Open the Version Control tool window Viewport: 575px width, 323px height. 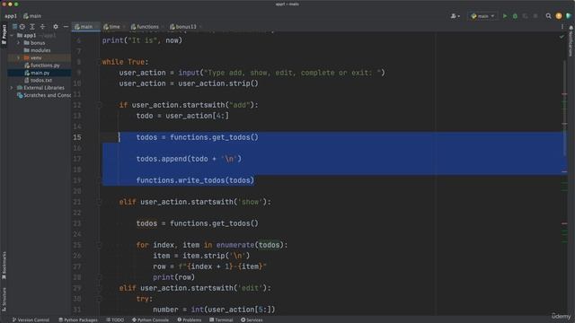point(31,319)
